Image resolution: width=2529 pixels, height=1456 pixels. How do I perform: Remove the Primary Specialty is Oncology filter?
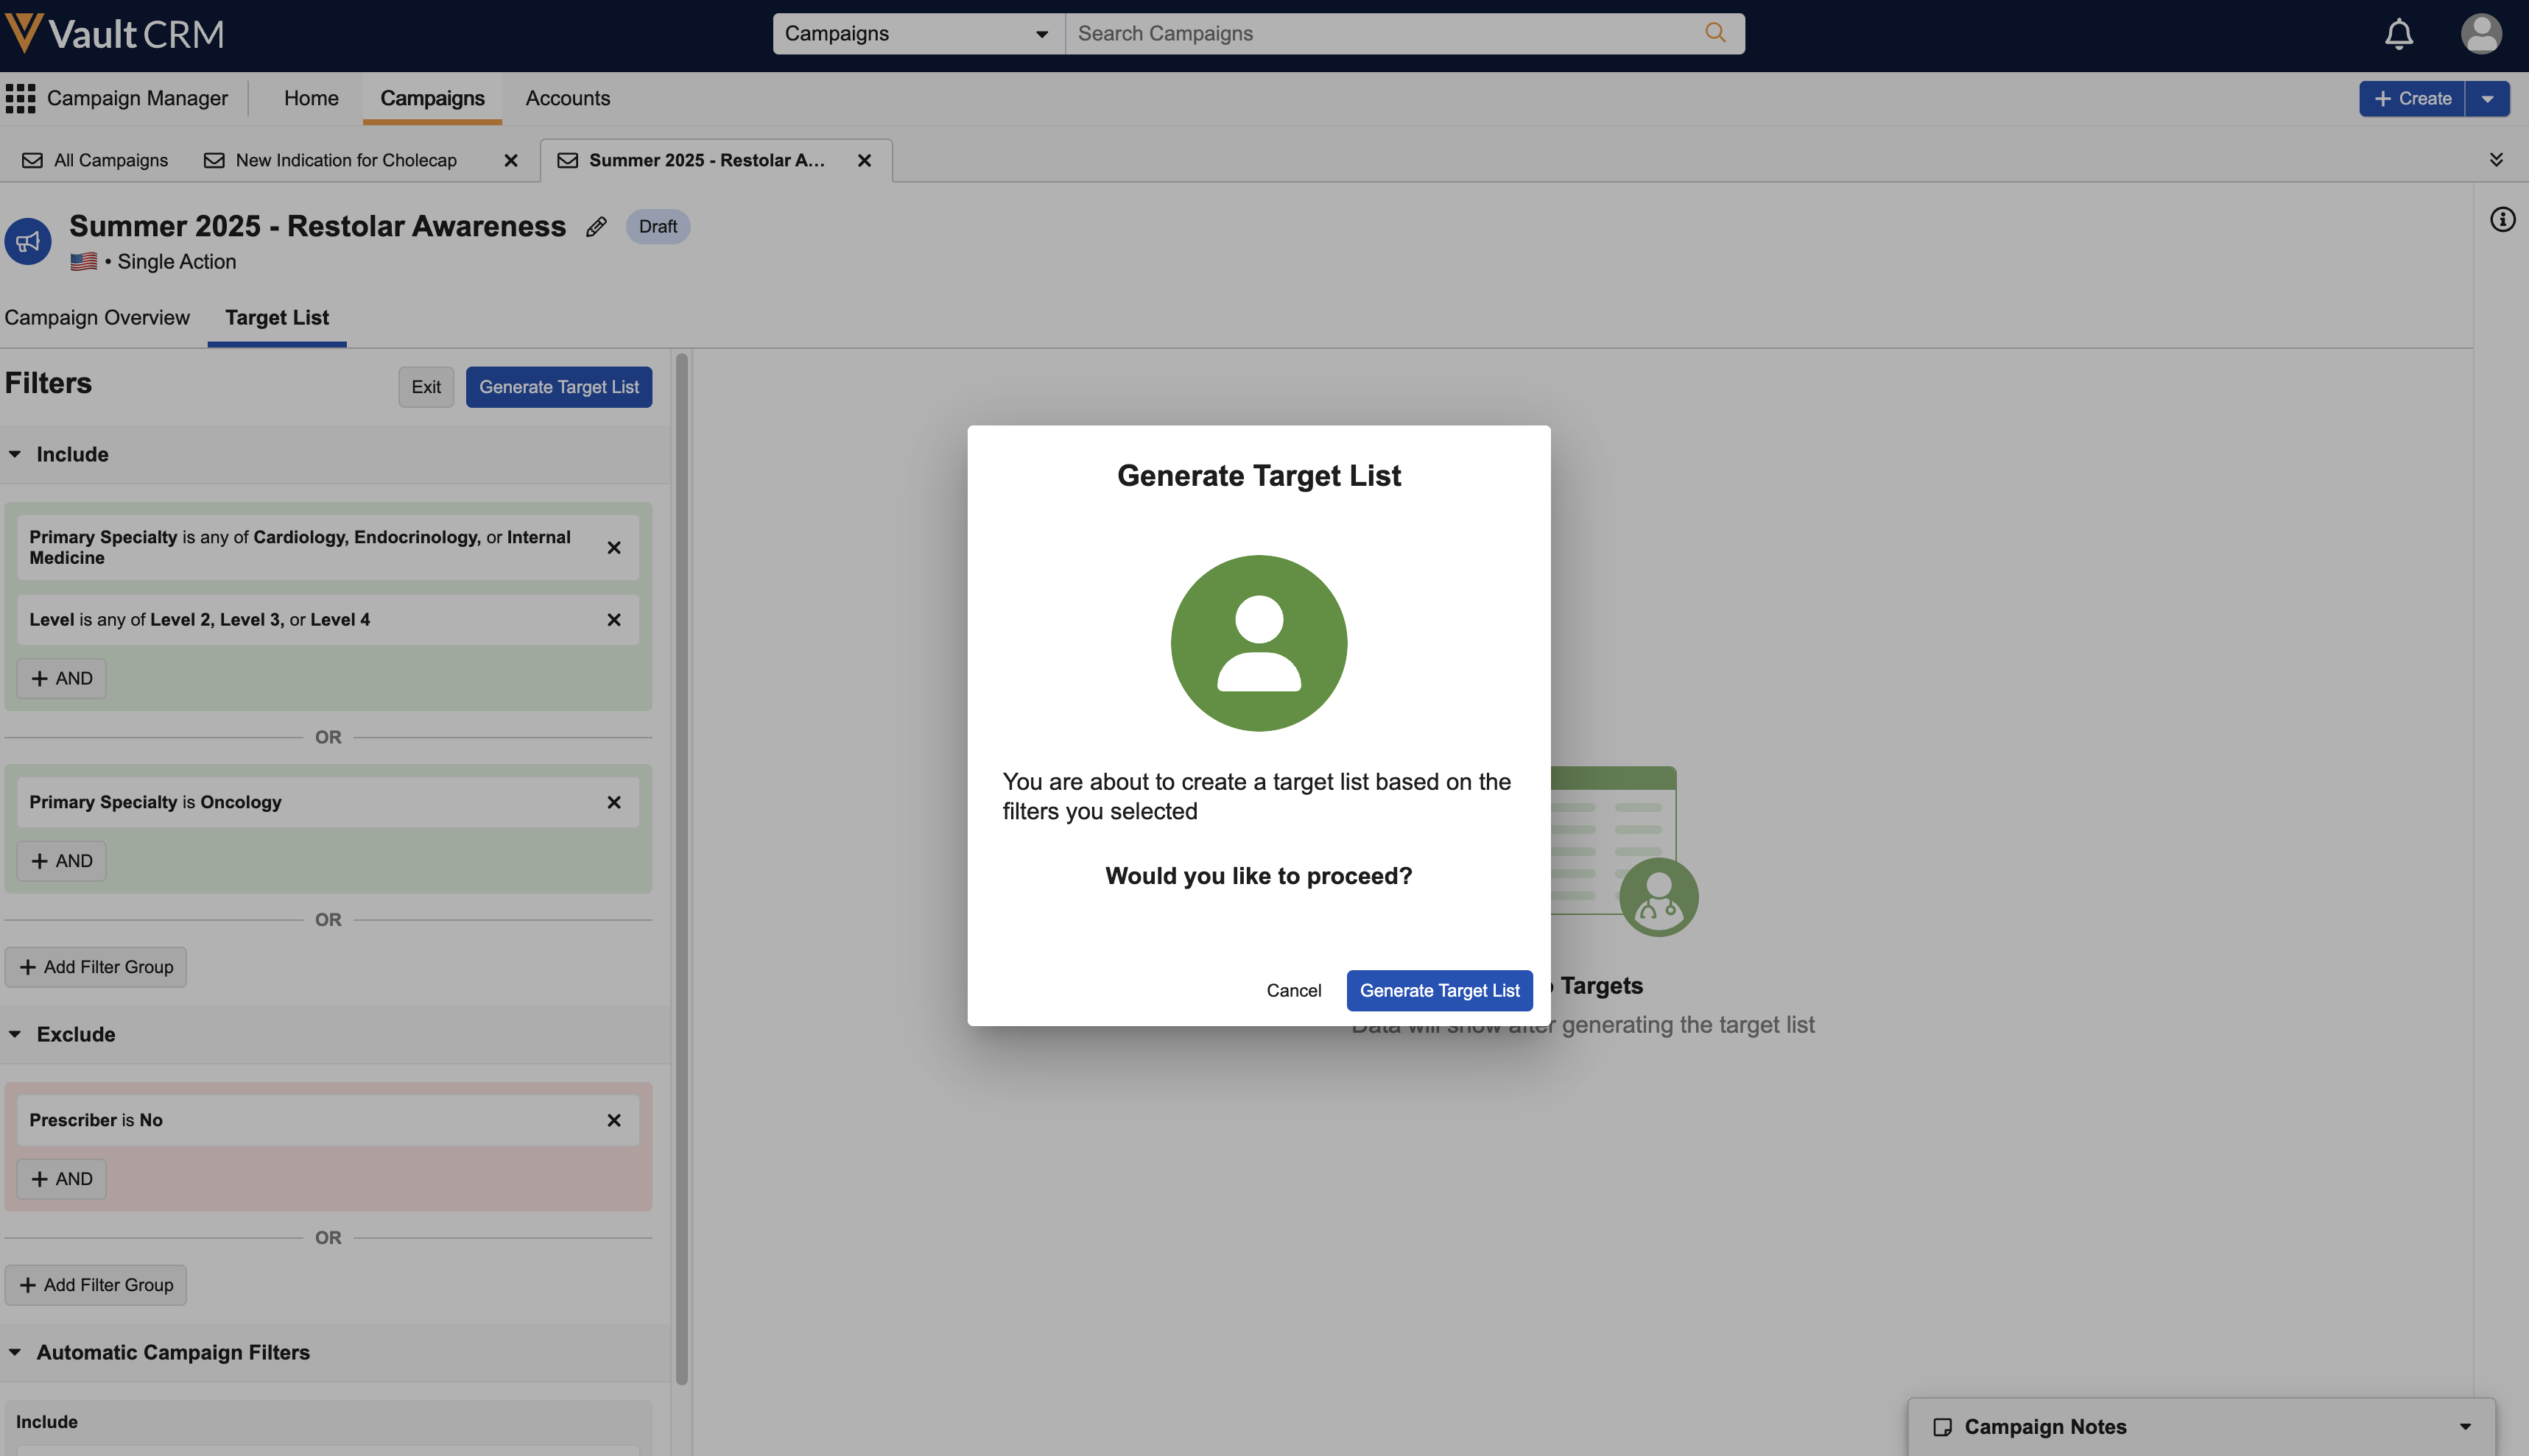click(614, 802)
